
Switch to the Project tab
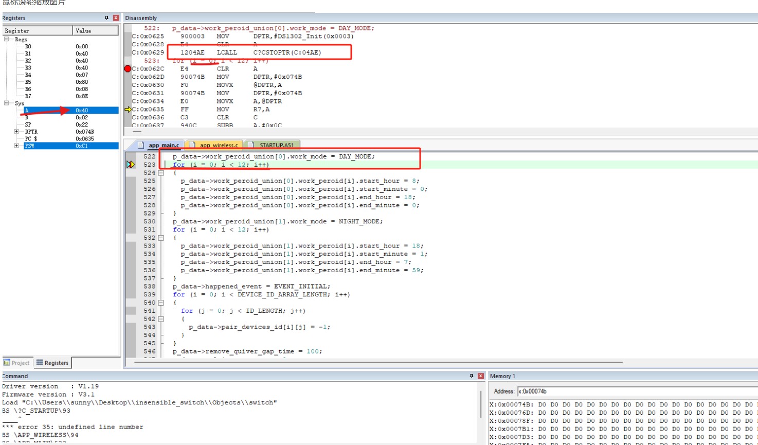click(17, 363)
